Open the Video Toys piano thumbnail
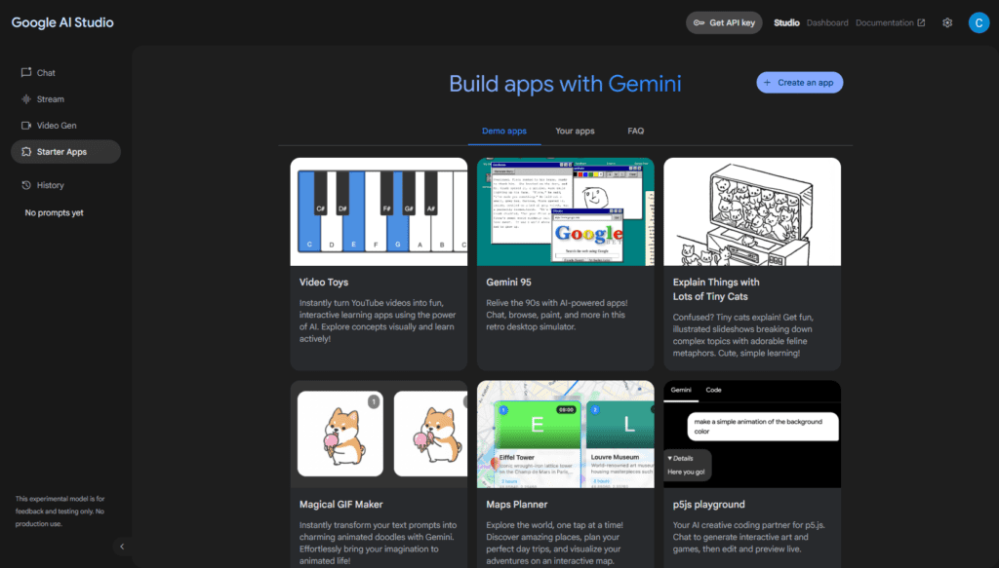 pyautogui.click(x=379, y=211)
